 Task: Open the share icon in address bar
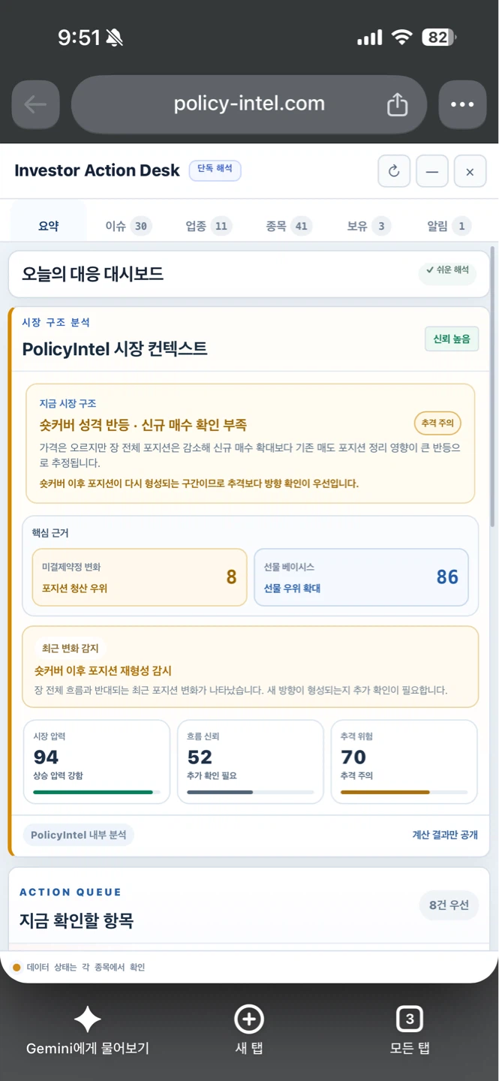(x=397, y=104)
